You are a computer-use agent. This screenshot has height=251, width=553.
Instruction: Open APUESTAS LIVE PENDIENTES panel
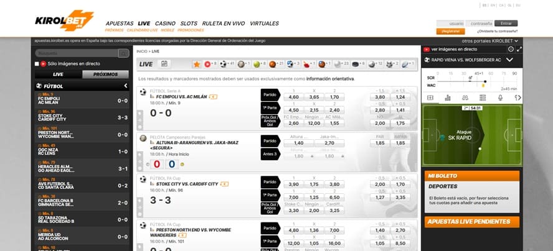[x=472, y=222]
